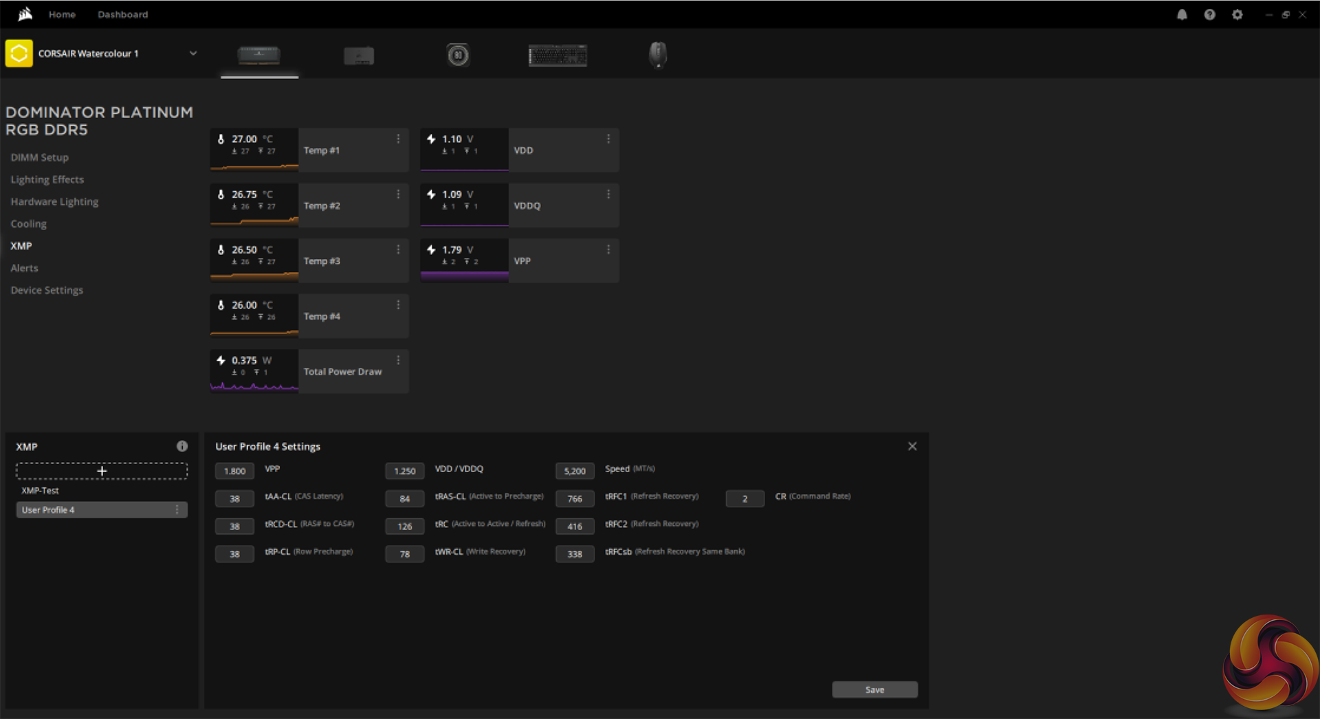Click the XMP info icon
The height and width of the screenshot is (719, 1320).
pos(182,446)
